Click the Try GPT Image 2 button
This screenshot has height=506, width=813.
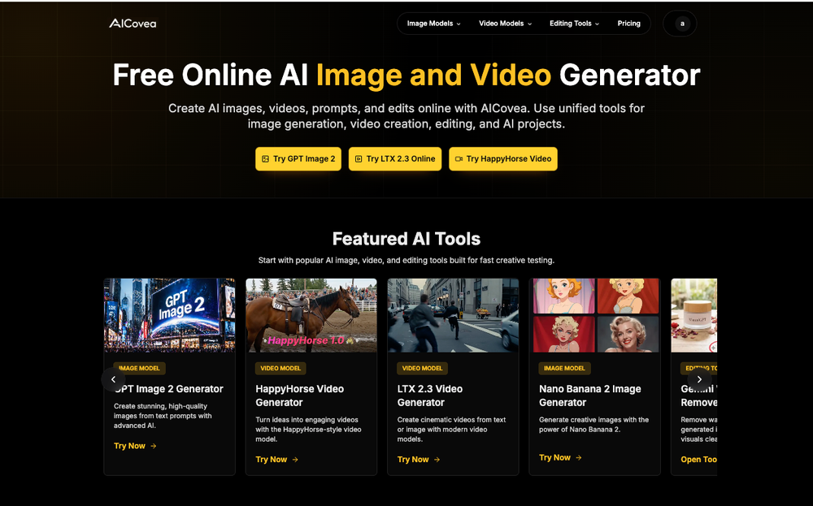coord(298,159)
